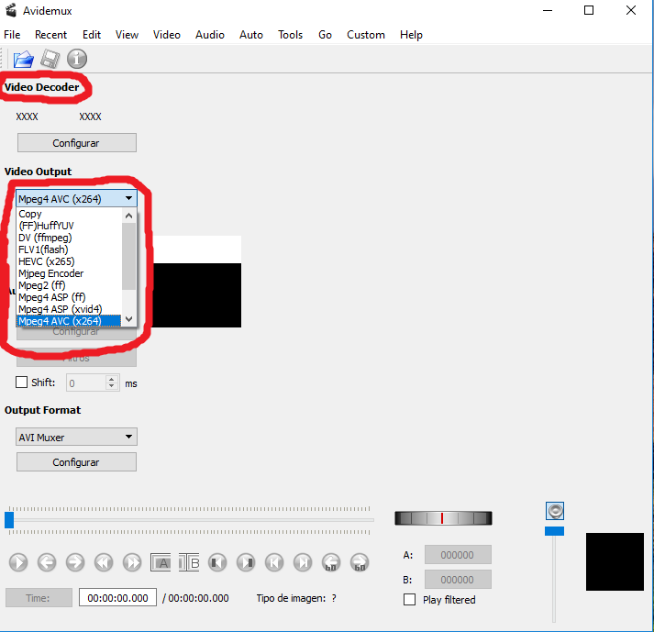The height and width of the screenshot is (632, 654).
Task: Select DV (ffmpeg) codec option
Action: point(69,238)
